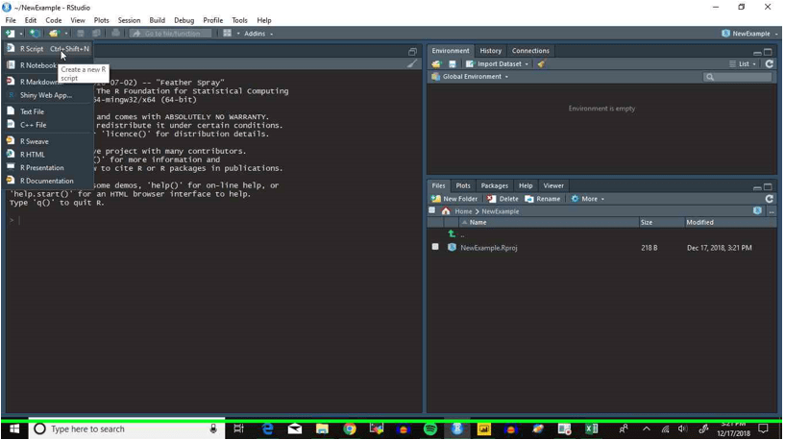Click Rename button in Files pane
This screenshot has width=785, height=440.
(543, 199)
